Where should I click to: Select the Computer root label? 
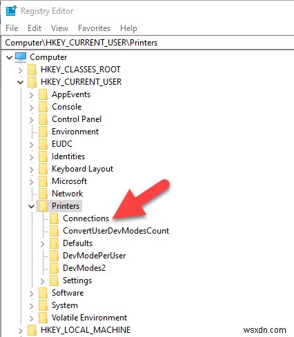pyautogui.click(x=48, y=57)
